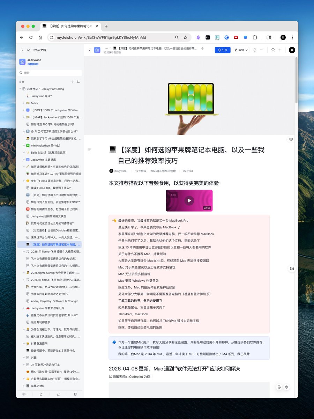Open the extensions puzzle icon

pos(255,37)
